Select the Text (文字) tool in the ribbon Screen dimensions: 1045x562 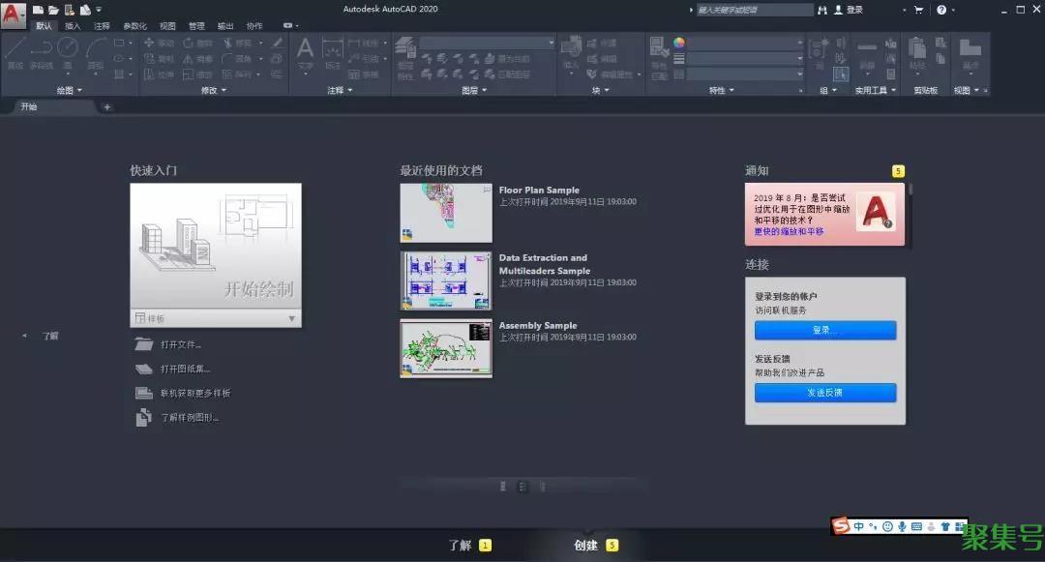[x=305, y=51]
